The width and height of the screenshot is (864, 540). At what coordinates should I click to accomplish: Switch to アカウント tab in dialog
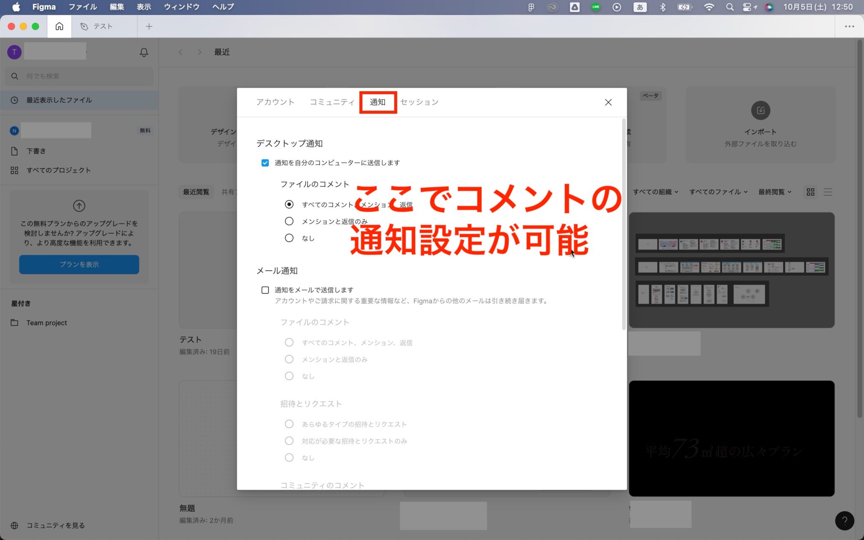click(275, 102)
